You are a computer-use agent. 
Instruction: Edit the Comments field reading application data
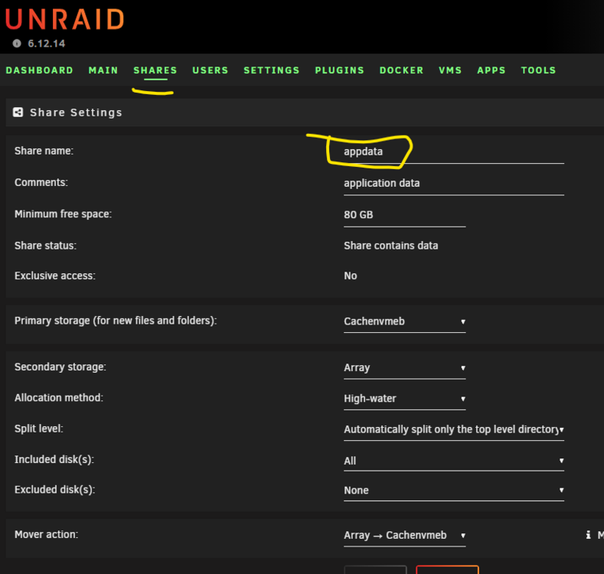[x=454, y=184]
